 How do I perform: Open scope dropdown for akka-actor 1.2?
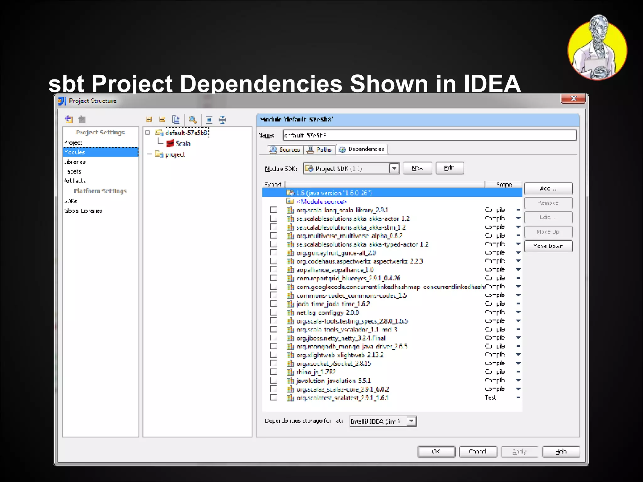pyautogui.click(x=518, y=218)
